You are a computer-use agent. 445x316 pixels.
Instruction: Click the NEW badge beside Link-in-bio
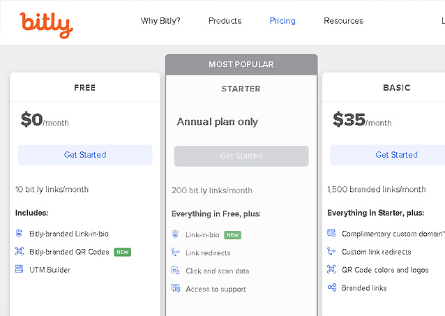232,235
